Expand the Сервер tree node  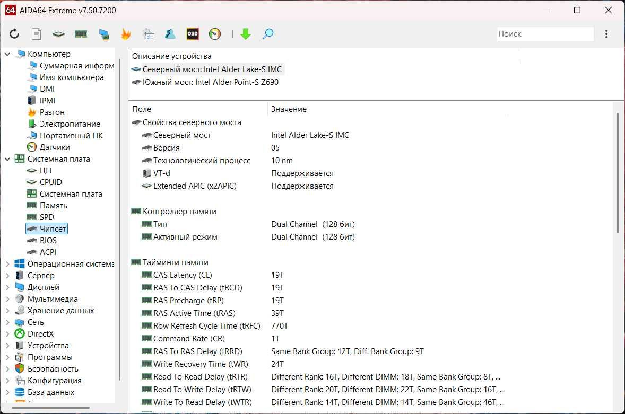pos(7,276)
